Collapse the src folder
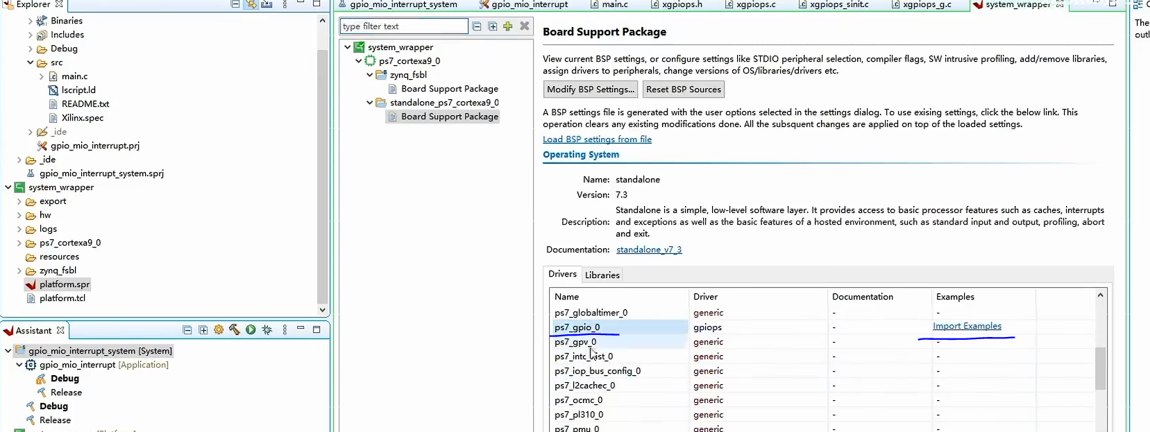Image resolution: width=1150 pixels, height=432 pixels. point(31,62)
